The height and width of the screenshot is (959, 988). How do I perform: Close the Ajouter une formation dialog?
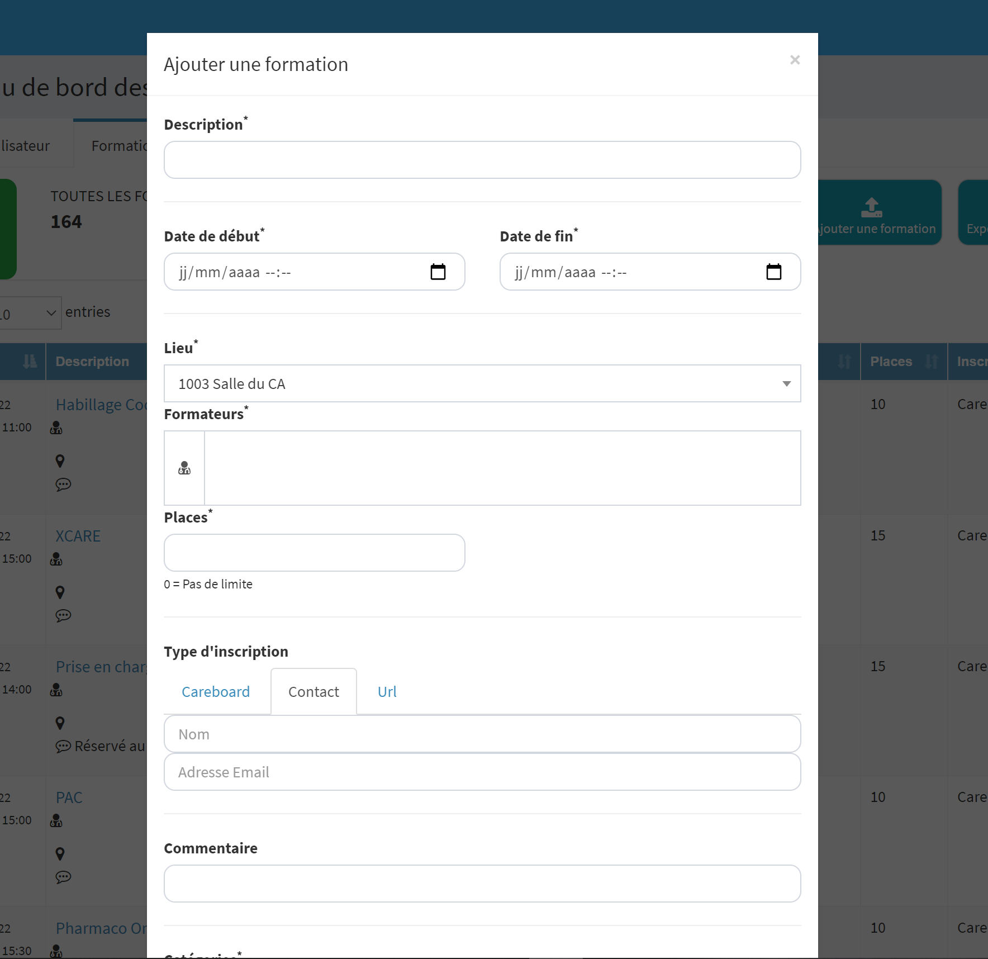pyautogui.click(x=795, y=60)
